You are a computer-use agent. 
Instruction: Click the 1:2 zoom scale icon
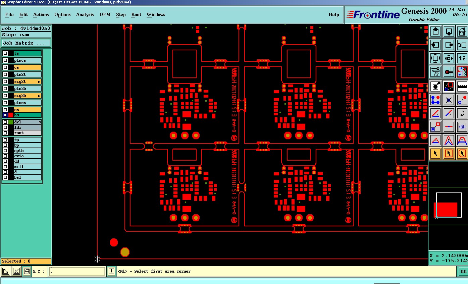pos(462,58)
